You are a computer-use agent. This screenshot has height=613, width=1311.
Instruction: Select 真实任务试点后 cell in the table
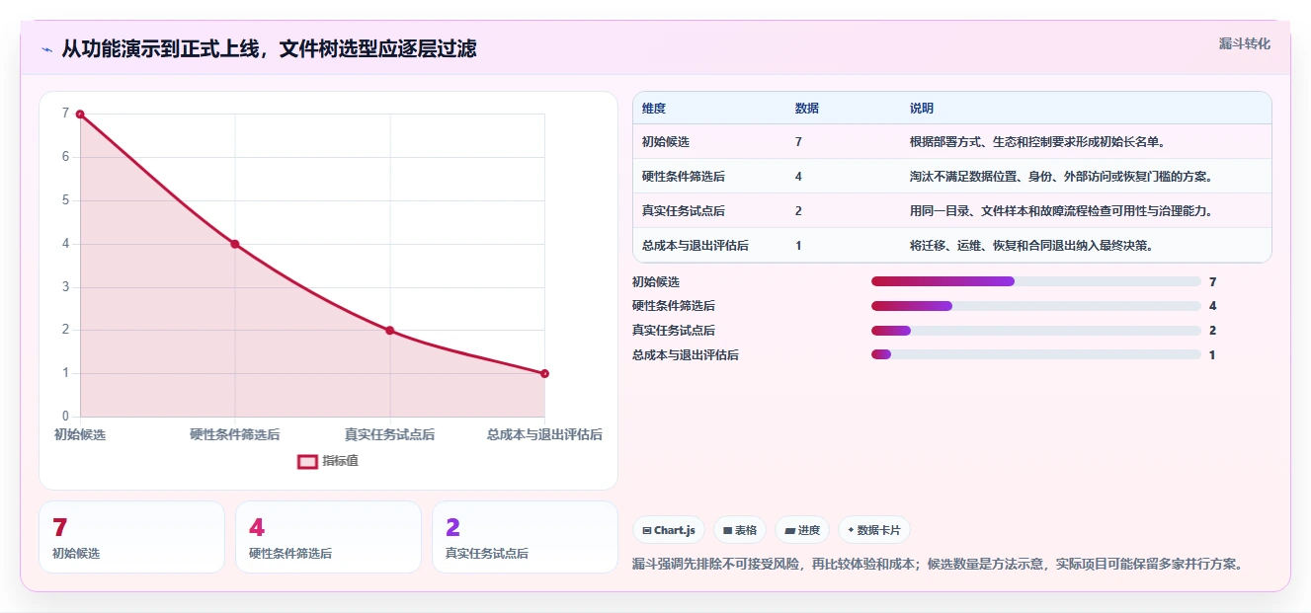[x=684, y=211]
